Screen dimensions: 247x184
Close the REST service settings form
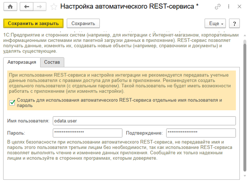(x=239, y=6)
